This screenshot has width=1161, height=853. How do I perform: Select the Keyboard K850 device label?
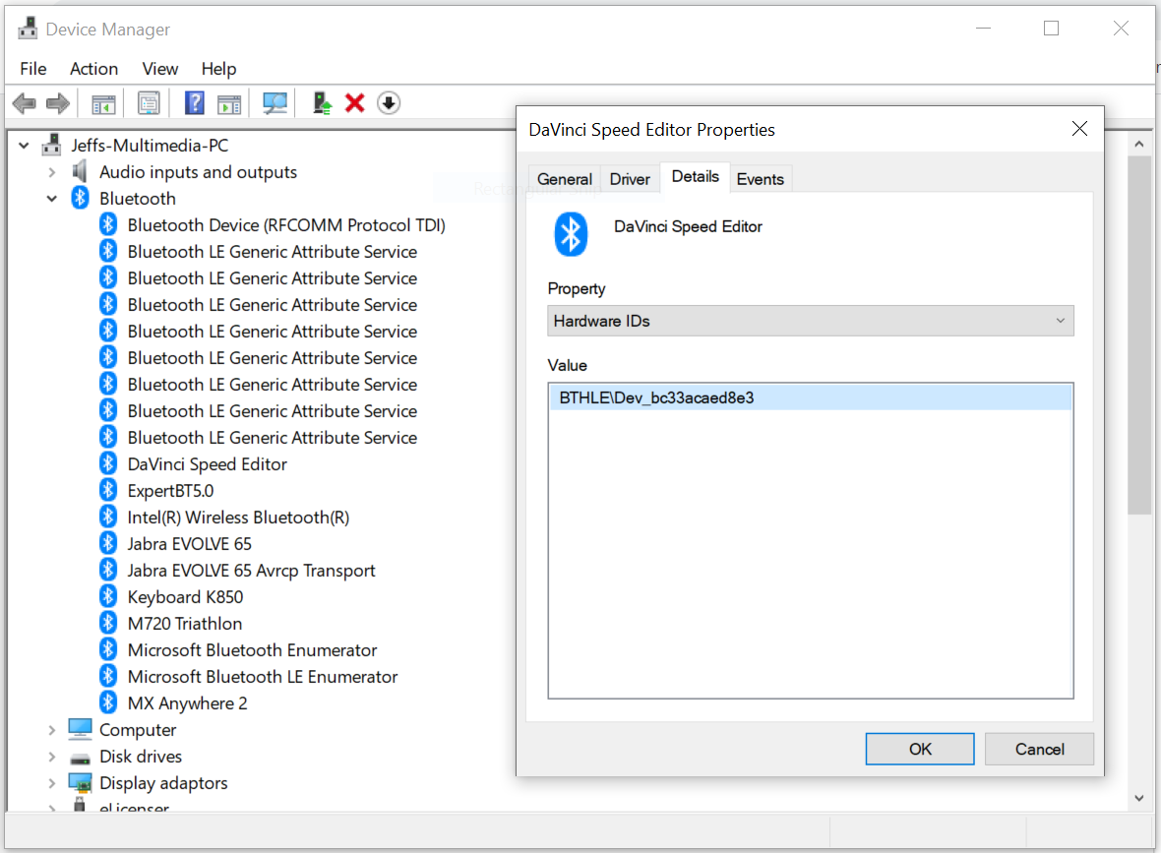(x=185, y=597)
